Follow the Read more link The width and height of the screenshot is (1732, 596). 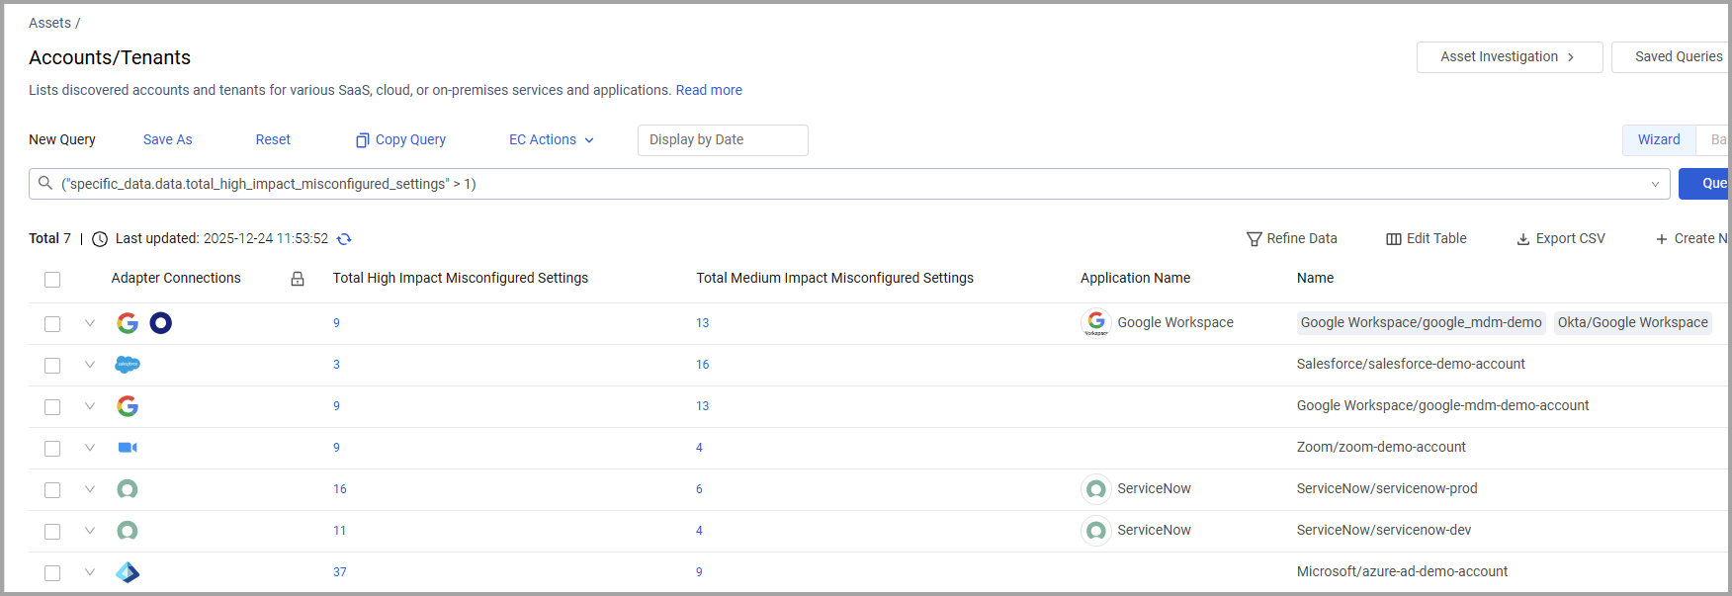(x=709, y=90)
